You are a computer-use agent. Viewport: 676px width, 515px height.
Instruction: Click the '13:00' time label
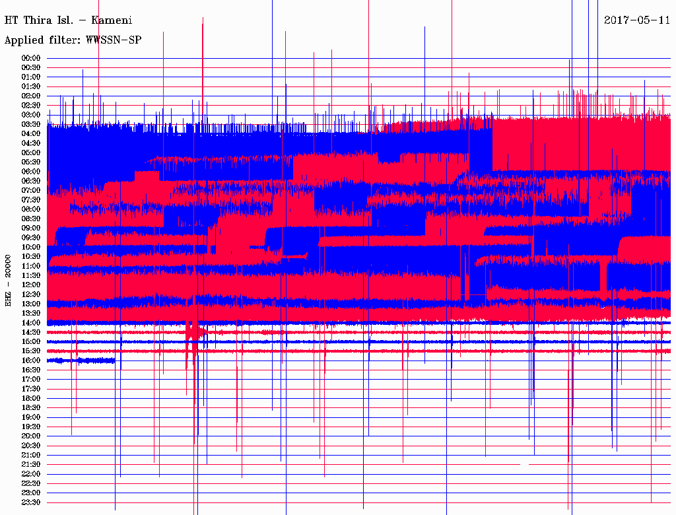[31, 304]
